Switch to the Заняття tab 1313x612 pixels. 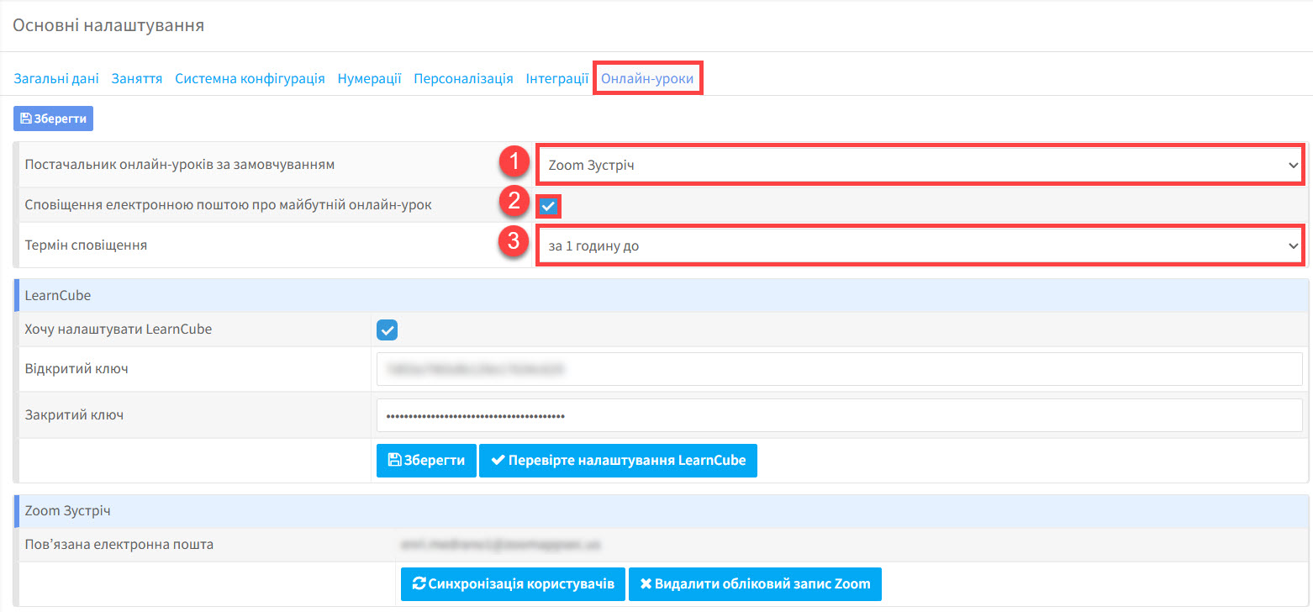[x=137, y=79]
